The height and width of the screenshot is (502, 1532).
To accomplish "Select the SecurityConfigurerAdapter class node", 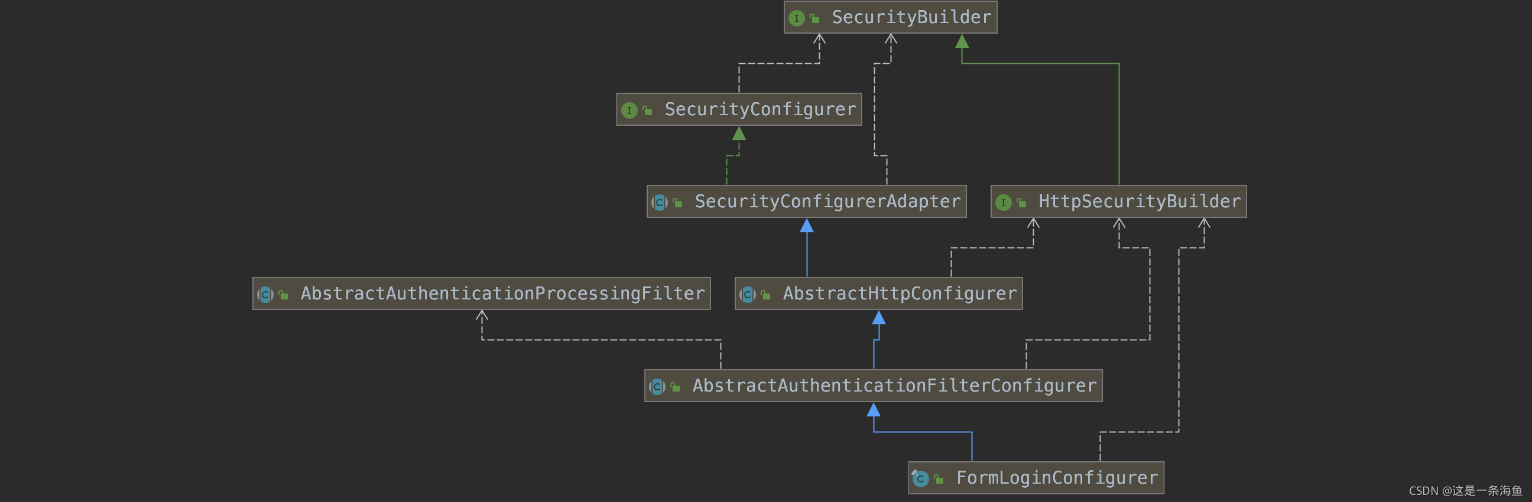I will click(x=806, y=201).
